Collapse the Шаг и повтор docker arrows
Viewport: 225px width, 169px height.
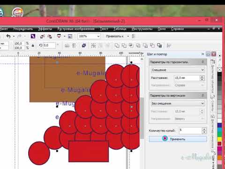tap(202, 54)
